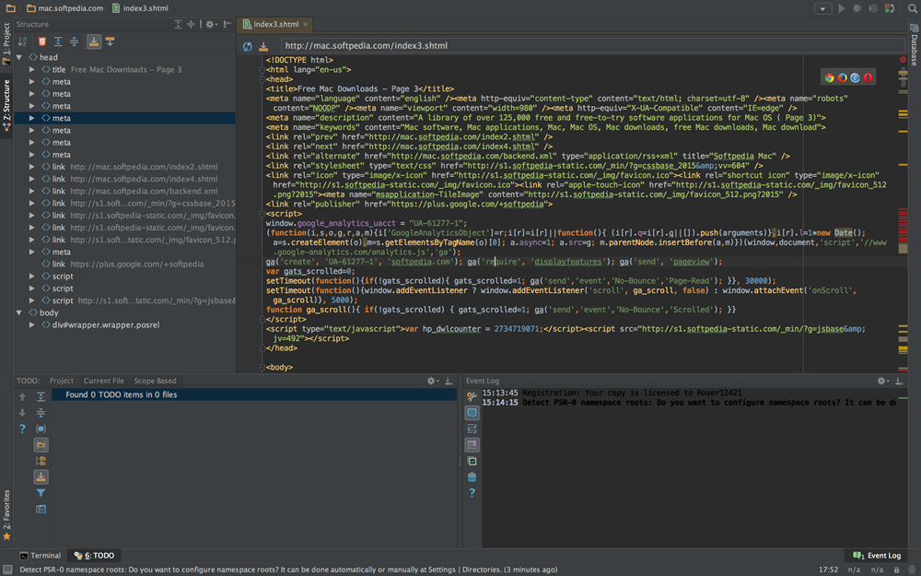Open the Project tool window tab
This screenshot has width=921, height=576.
pyautogui.click(x=6, y=43)
